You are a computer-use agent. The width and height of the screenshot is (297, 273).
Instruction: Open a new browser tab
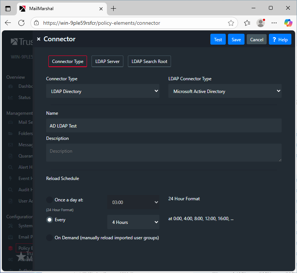[113, 8]
